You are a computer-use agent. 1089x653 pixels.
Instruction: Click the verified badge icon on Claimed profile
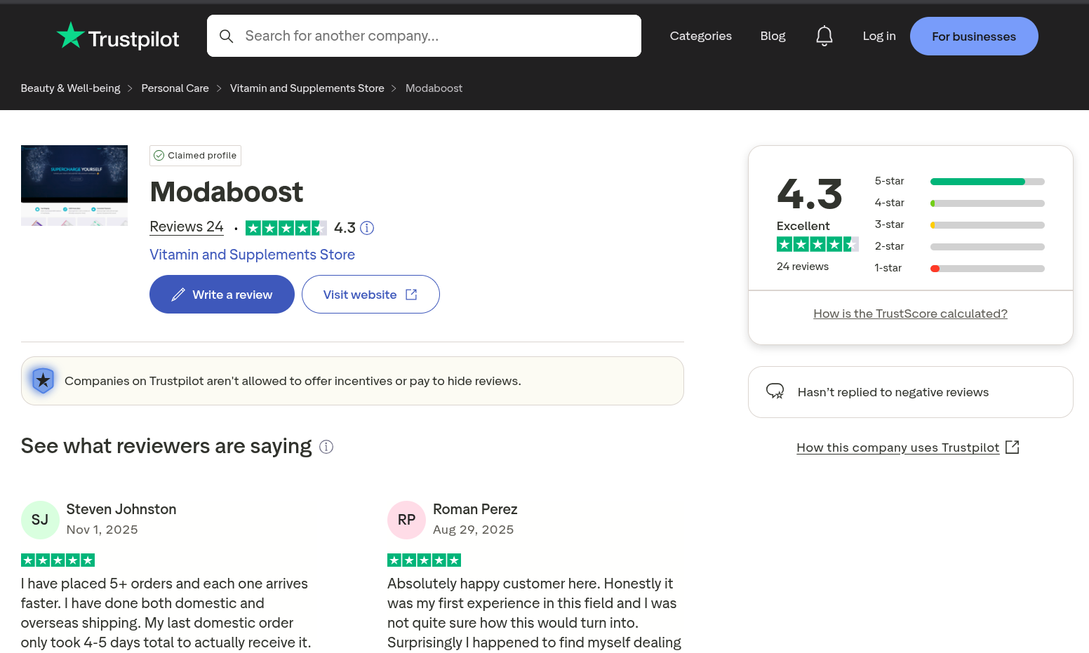click(x=159, y=155)
